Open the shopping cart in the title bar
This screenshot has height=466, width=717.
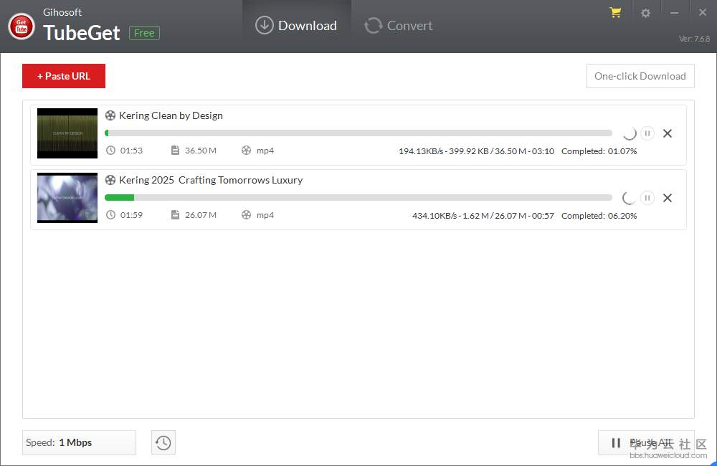615,12
